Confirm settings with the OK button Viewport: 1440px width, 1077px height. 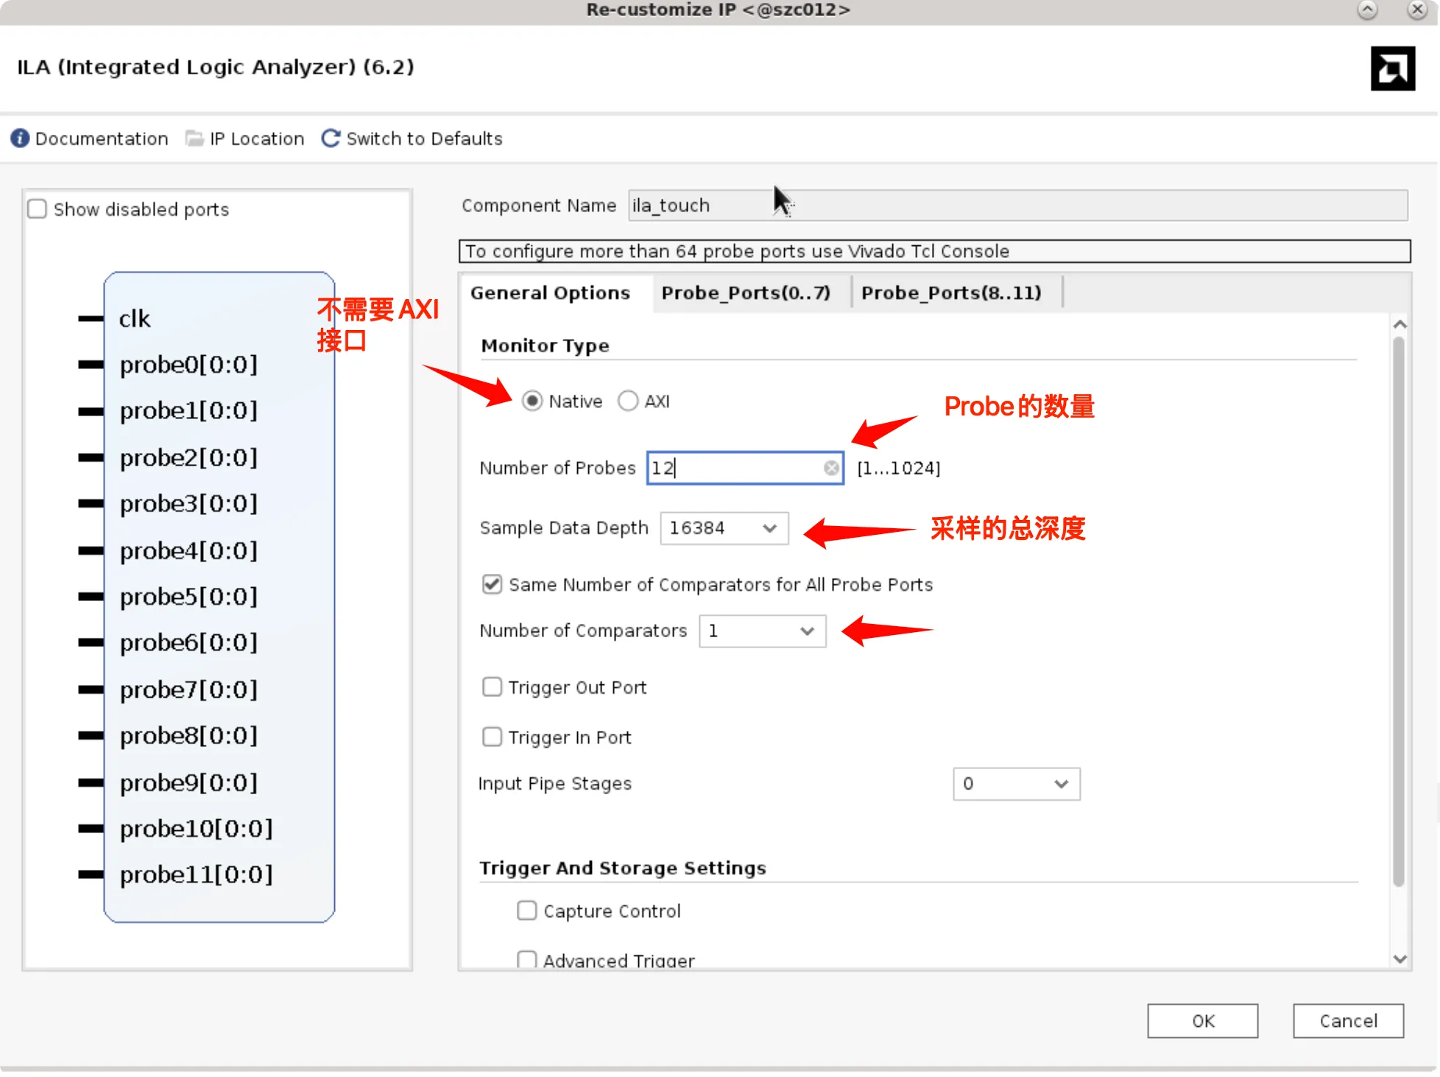[x=1202, y=1021]
